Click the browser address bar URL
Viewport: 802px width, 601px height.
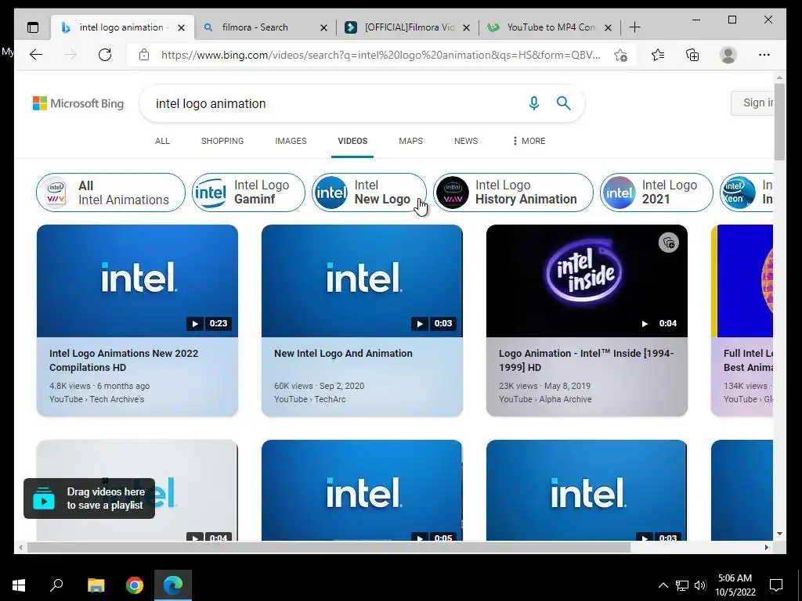click(381, 55)
